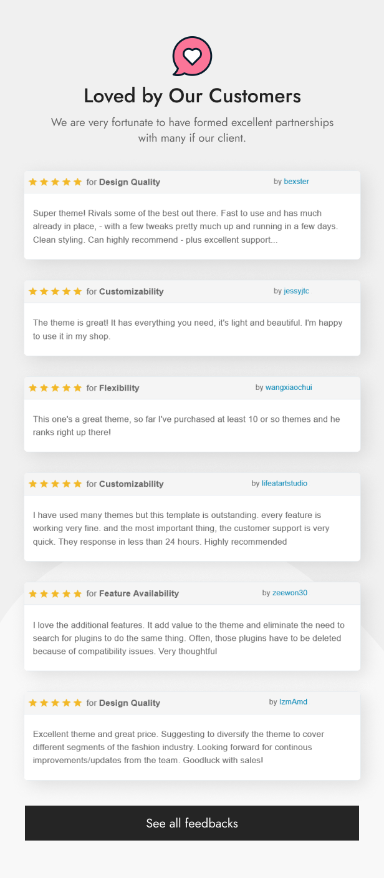The height and width of the screenshot is (878, 384).
Task: Click a star in wangxiaochui's Flexibility rating
Action: (55, 387)
